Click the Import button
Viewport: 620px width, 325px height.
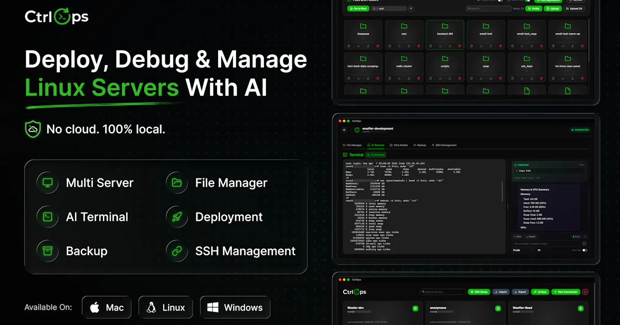pyautogui.click(x=501, y=292)
